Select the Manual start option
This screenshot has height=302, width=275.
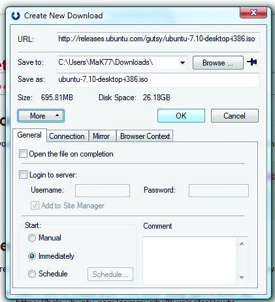[32, 238]
